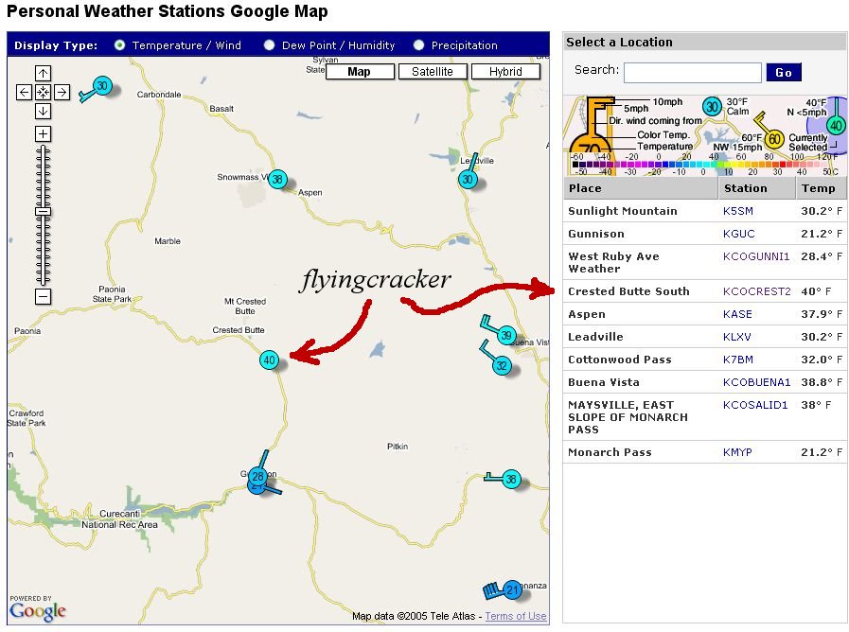Click the Google logo on map

[37, 611]
